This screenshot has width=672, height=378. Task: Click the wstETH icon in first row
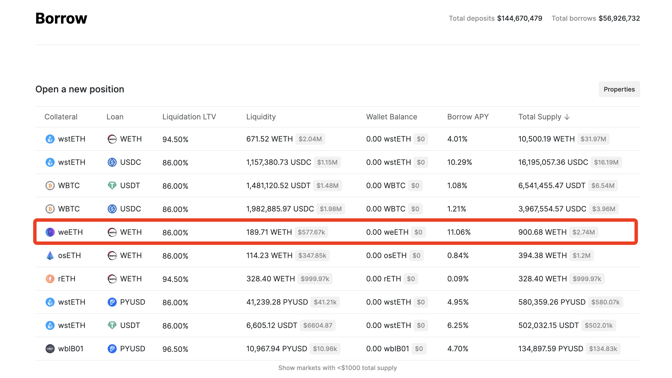click(50, 139)
